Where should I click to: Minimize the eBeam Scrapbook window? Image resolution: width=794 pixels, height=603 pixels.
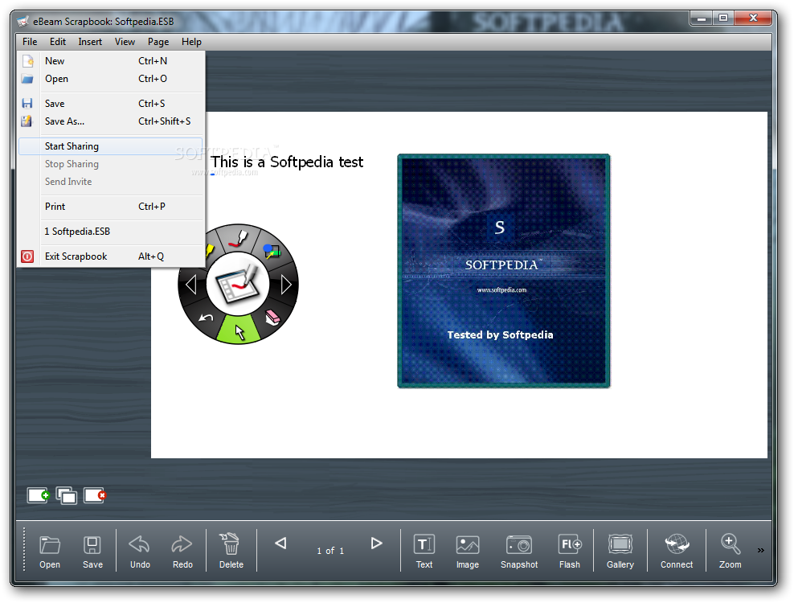tap(702, 18)
